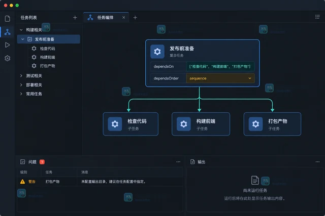Click the 任务 column header
This screenshot has width=325, height=216.
pyautogui.click(x=49, y=172)
